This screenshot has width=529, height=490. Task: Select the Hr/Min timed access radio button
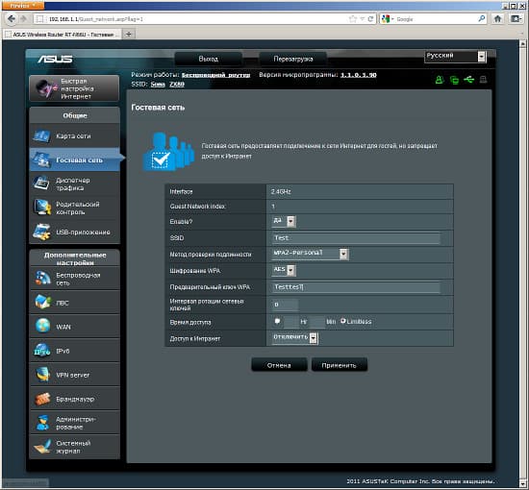point(277,321)
